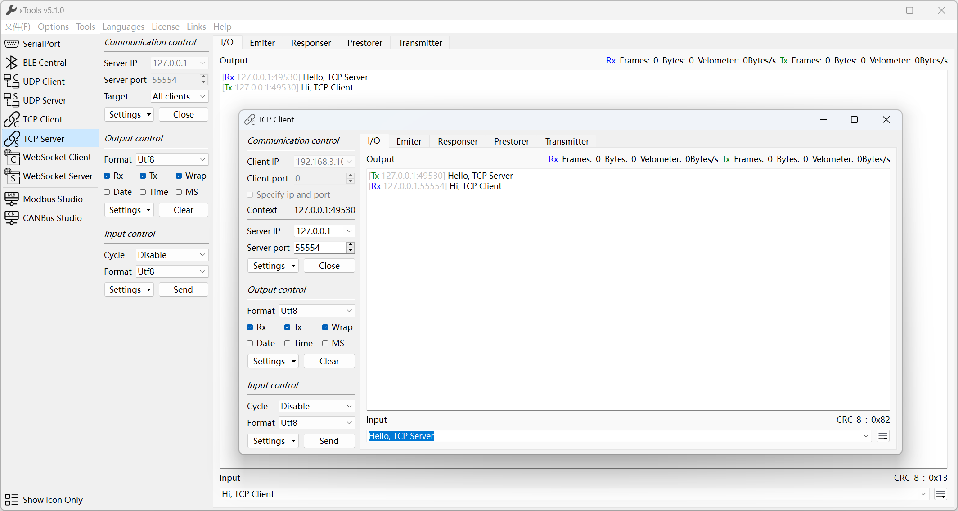Launch the CANBus Studio icon
Screen dimensions: 958x511
pos(12,218)
